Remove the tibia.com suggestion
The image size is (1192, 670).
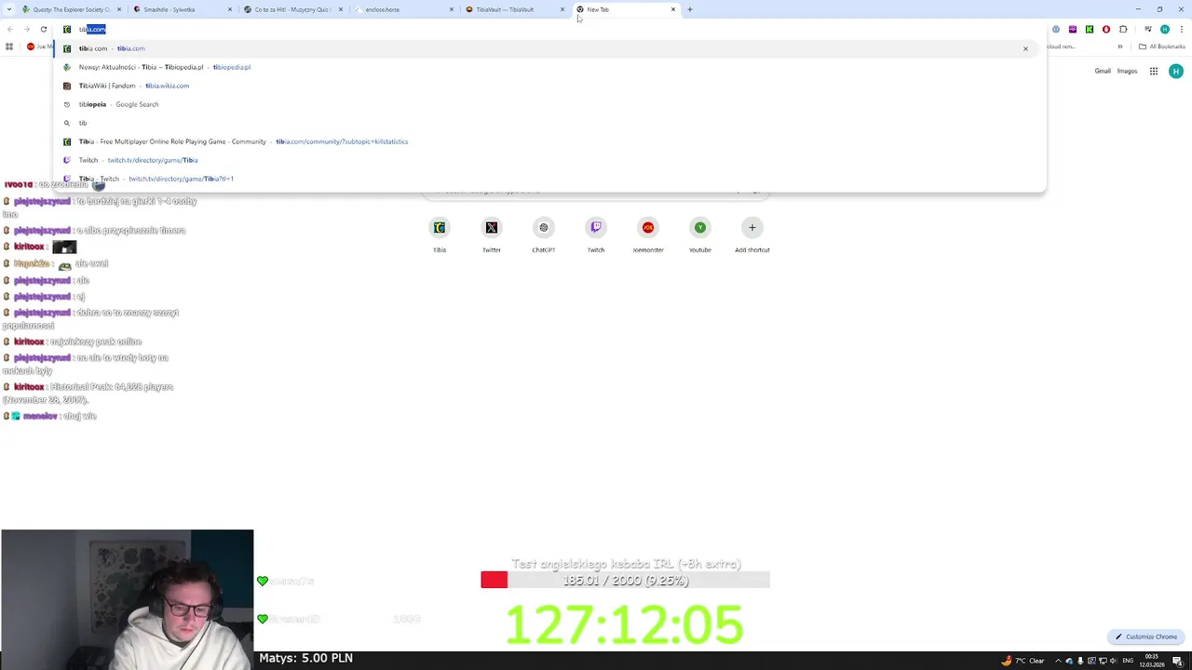click(1025, 48)
